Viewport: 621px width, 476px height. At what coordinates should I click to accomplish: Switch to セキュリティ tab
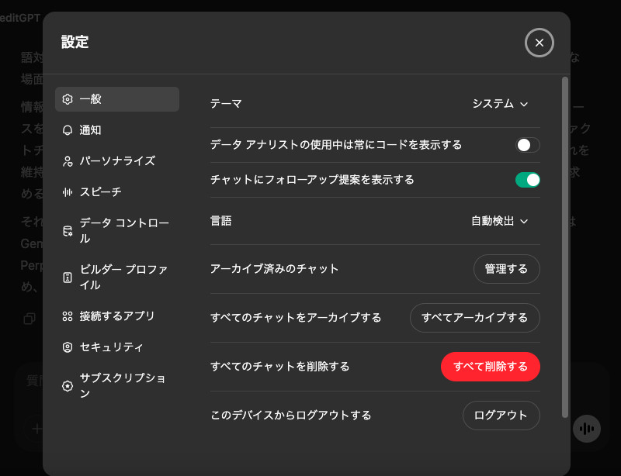click(x=117, y=347)
